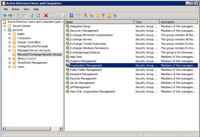Image resolution: width=200 pixels, height=137 pixels.
Task: Click the qa.local domain icon
Action: point(9,30)
